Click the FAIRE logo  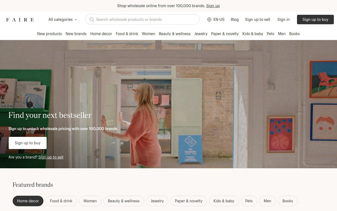click(x=20, y=20)
